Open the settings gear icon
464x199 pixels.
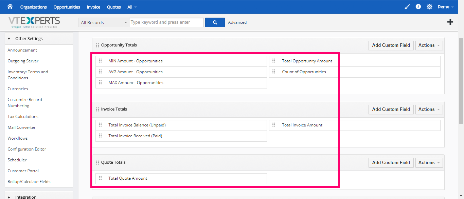tap(429, 7)
